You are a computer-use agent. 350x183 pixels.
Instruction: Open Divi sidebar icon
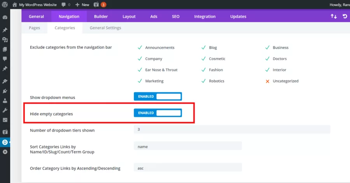5,142
